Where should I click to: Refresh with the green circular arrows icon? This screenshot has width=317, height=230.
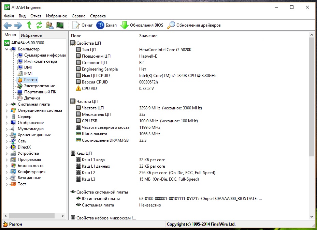(x=39, y=25)
